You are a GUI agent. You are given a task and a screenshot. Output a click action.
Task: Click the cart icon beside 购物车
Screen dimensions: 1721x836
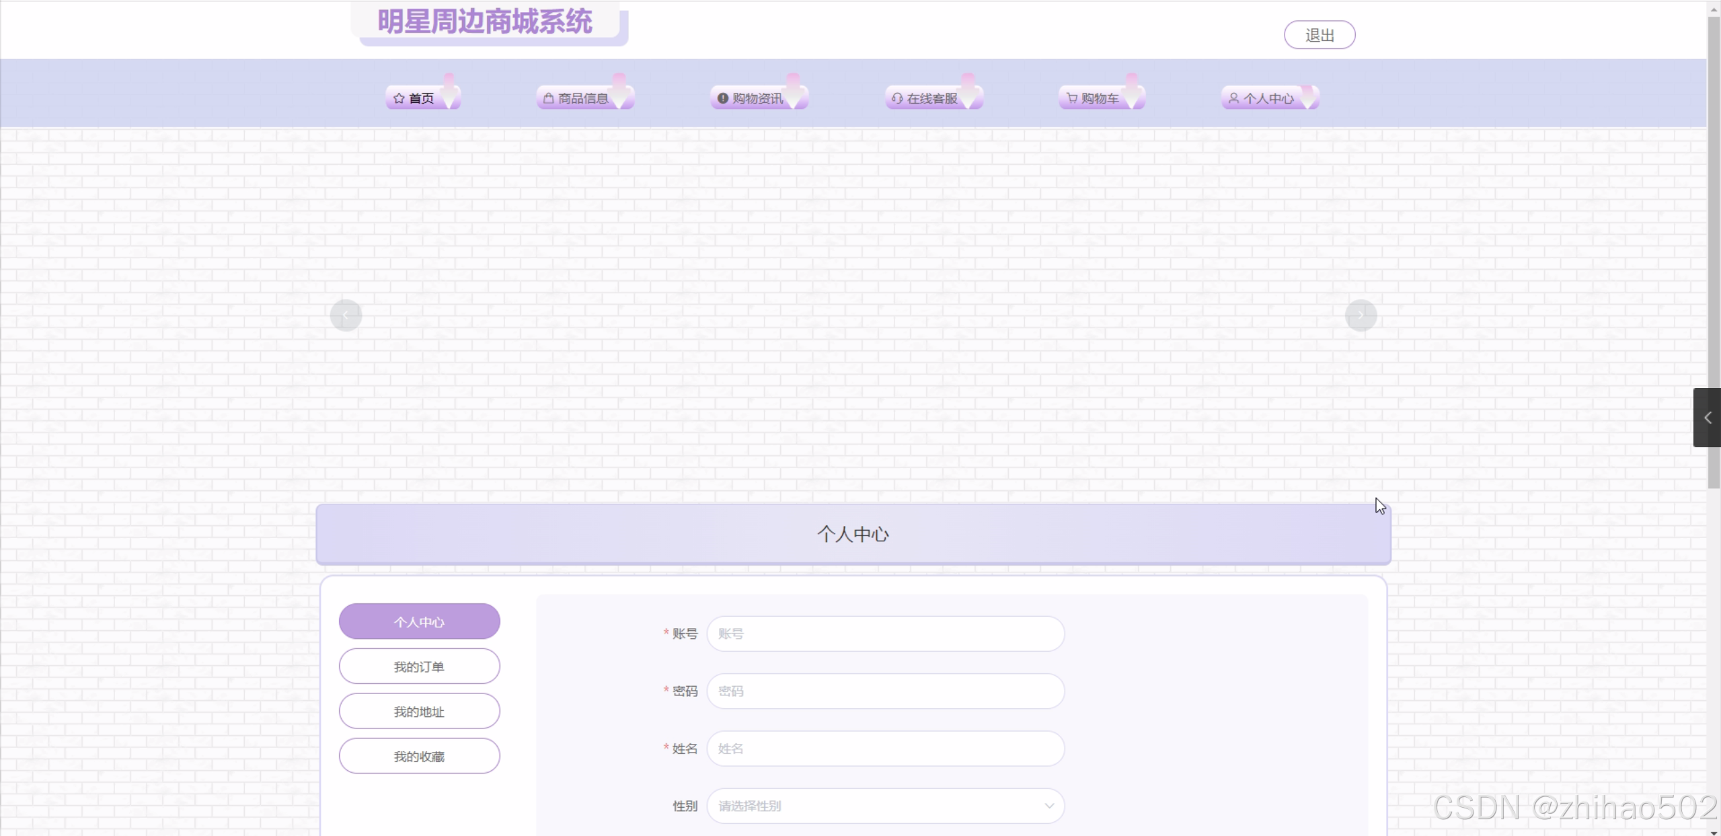click(1072, 99)
